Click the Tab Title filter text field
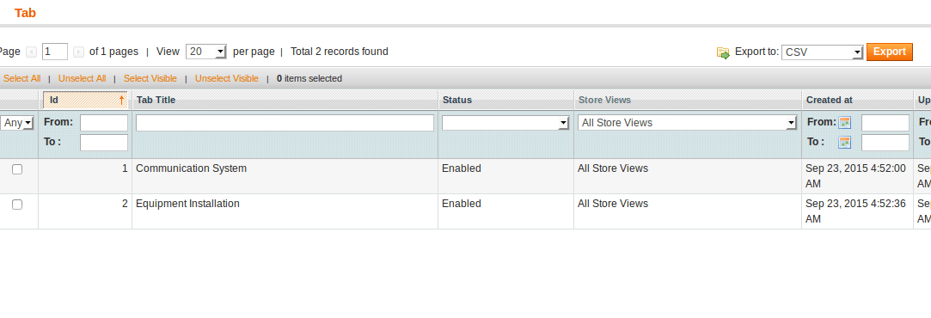 (x=285, y=123)
